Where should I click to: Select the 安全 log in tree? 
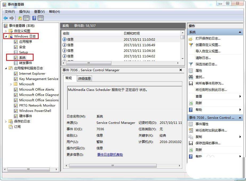click(22, 47)
